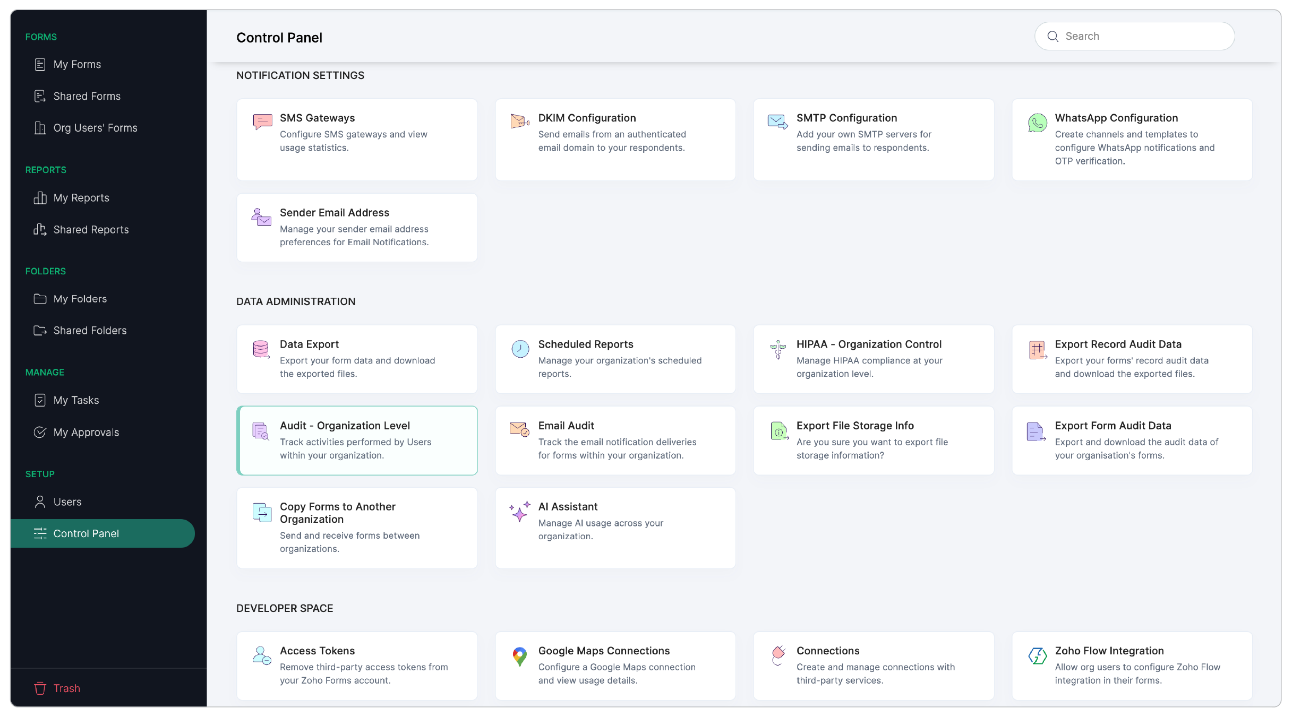The height and width of the screenshot is (717, 1292).
Task: Open Access Tokens management
Action: [357, 666]
